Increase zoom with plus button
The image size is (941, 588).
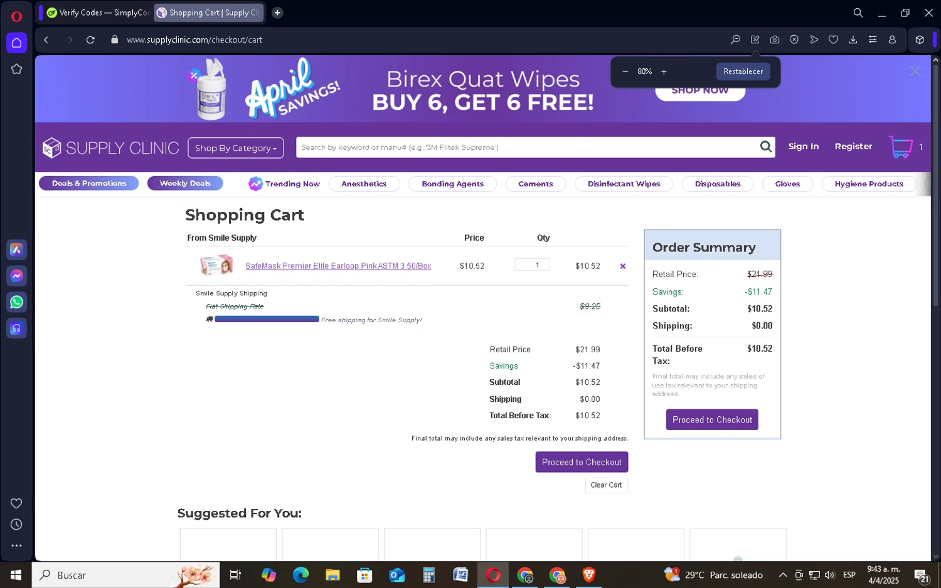(664, 71)
